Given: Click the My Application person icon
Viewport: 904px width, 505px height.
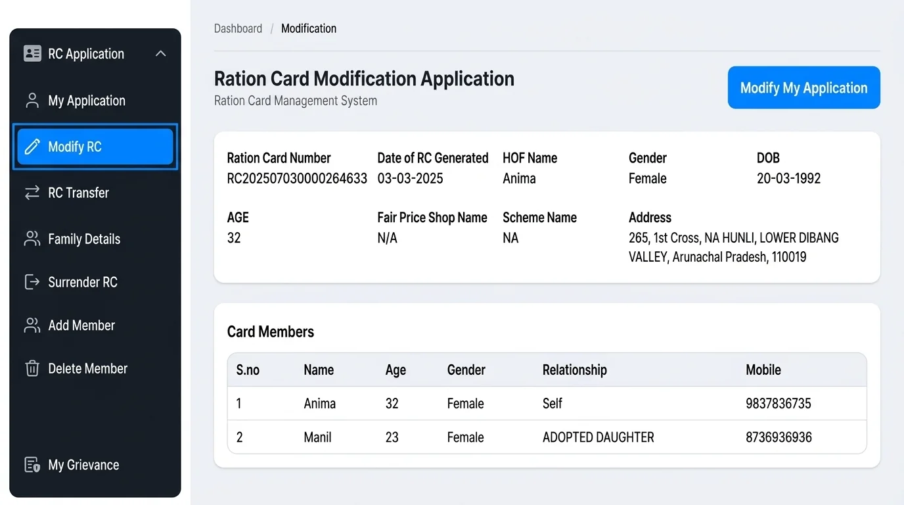Looking at the screenshot, I should click(x=32, y=101).
